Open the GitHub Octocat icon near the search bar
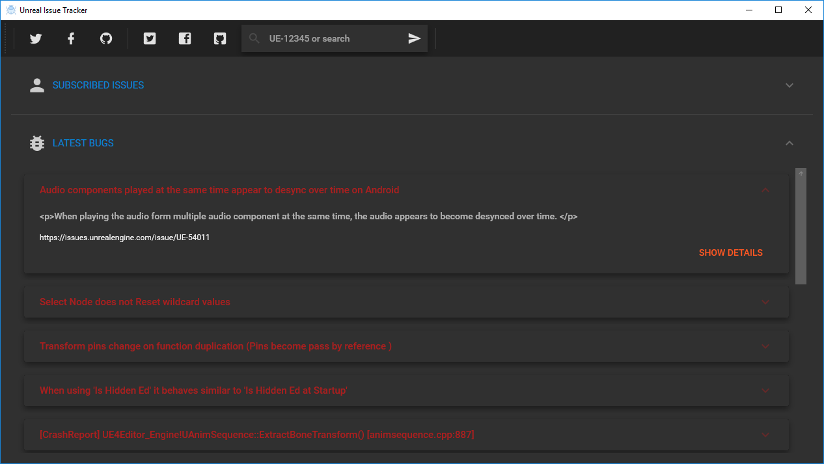Screen dimensions: 824x464 219,38
